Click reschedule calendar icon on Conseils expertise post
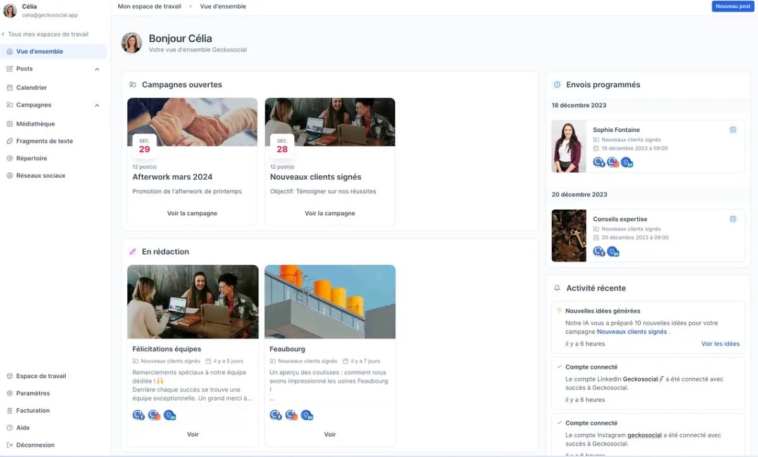 (x=733, y=219)
